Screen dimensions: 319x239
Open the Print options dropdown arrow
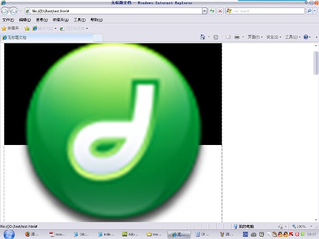[243, 37]
